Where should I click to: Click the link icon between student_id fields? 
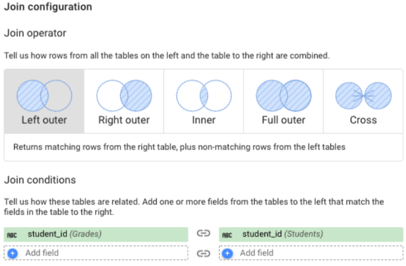(204, 233)
